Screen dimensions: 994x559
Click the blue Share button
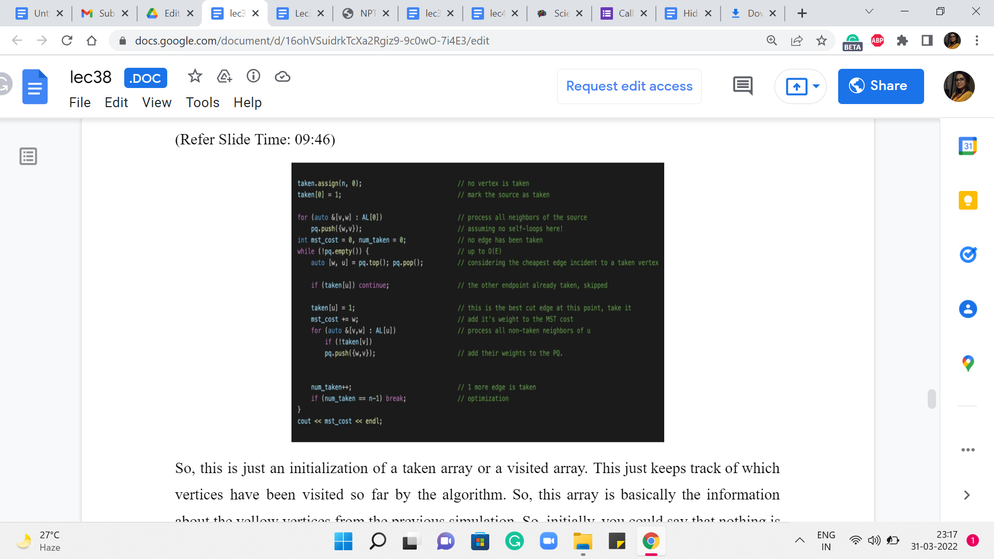[881, 86]
